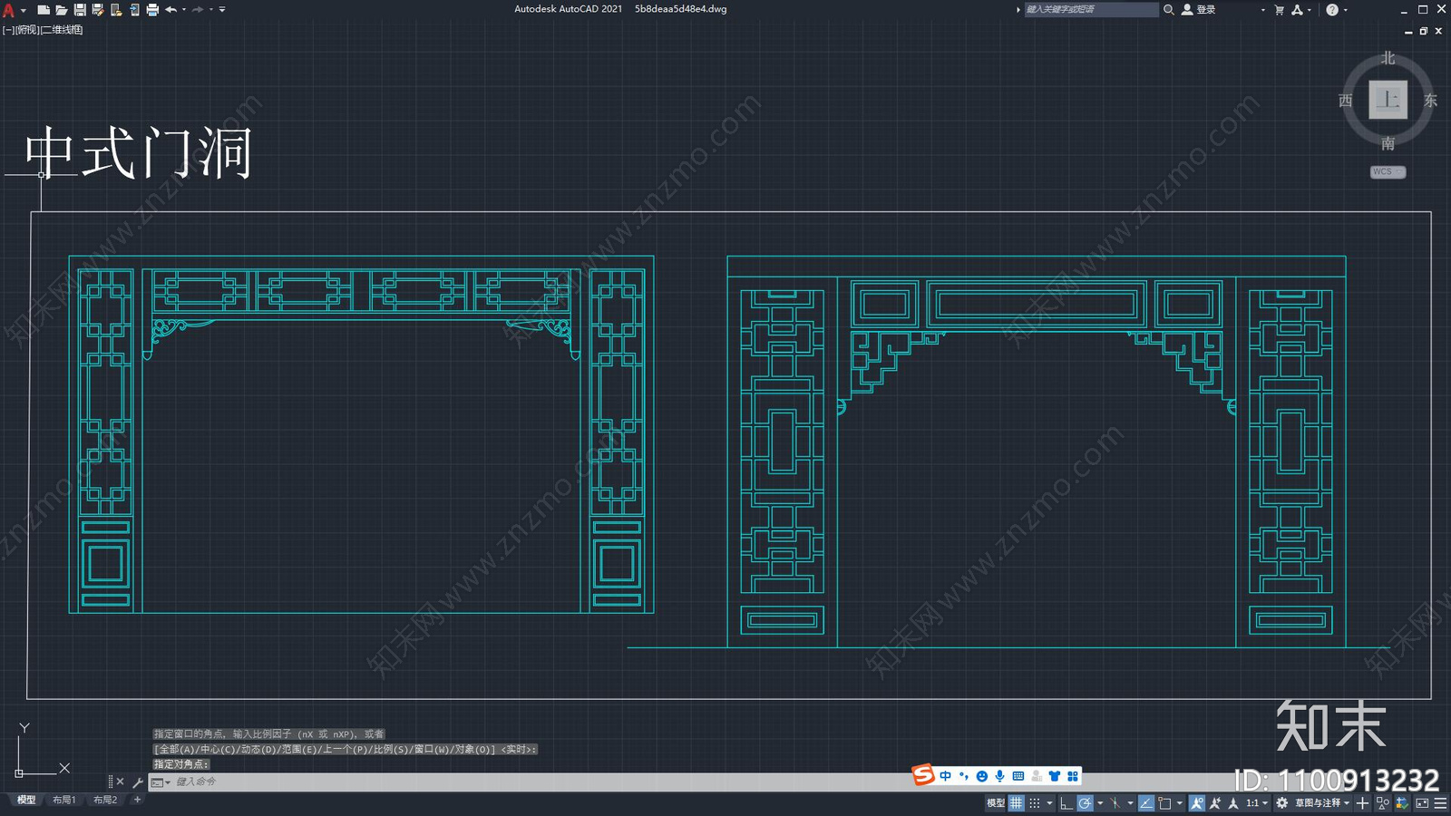
Task: Open the WCS coordinate system dropdown
Action: click(x=1388, y=171)
